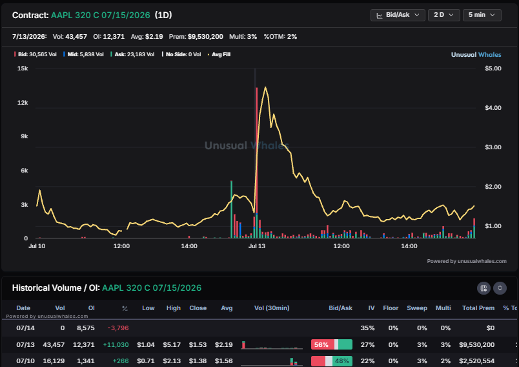This screenshot has width=519, height=367.
Task: Click the tall green ask volume bar
Action: tap(231, 209)
